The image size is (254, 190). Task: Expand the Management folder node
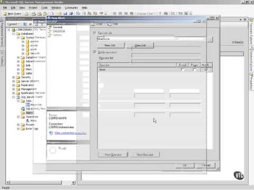pos(14,89)
